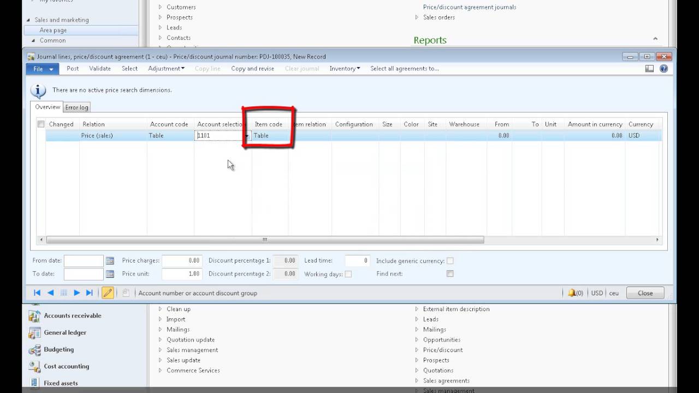The width and height of the screenshot is (699, 393).
Task: Expand the Prospects node under Common
Action: 160,17
